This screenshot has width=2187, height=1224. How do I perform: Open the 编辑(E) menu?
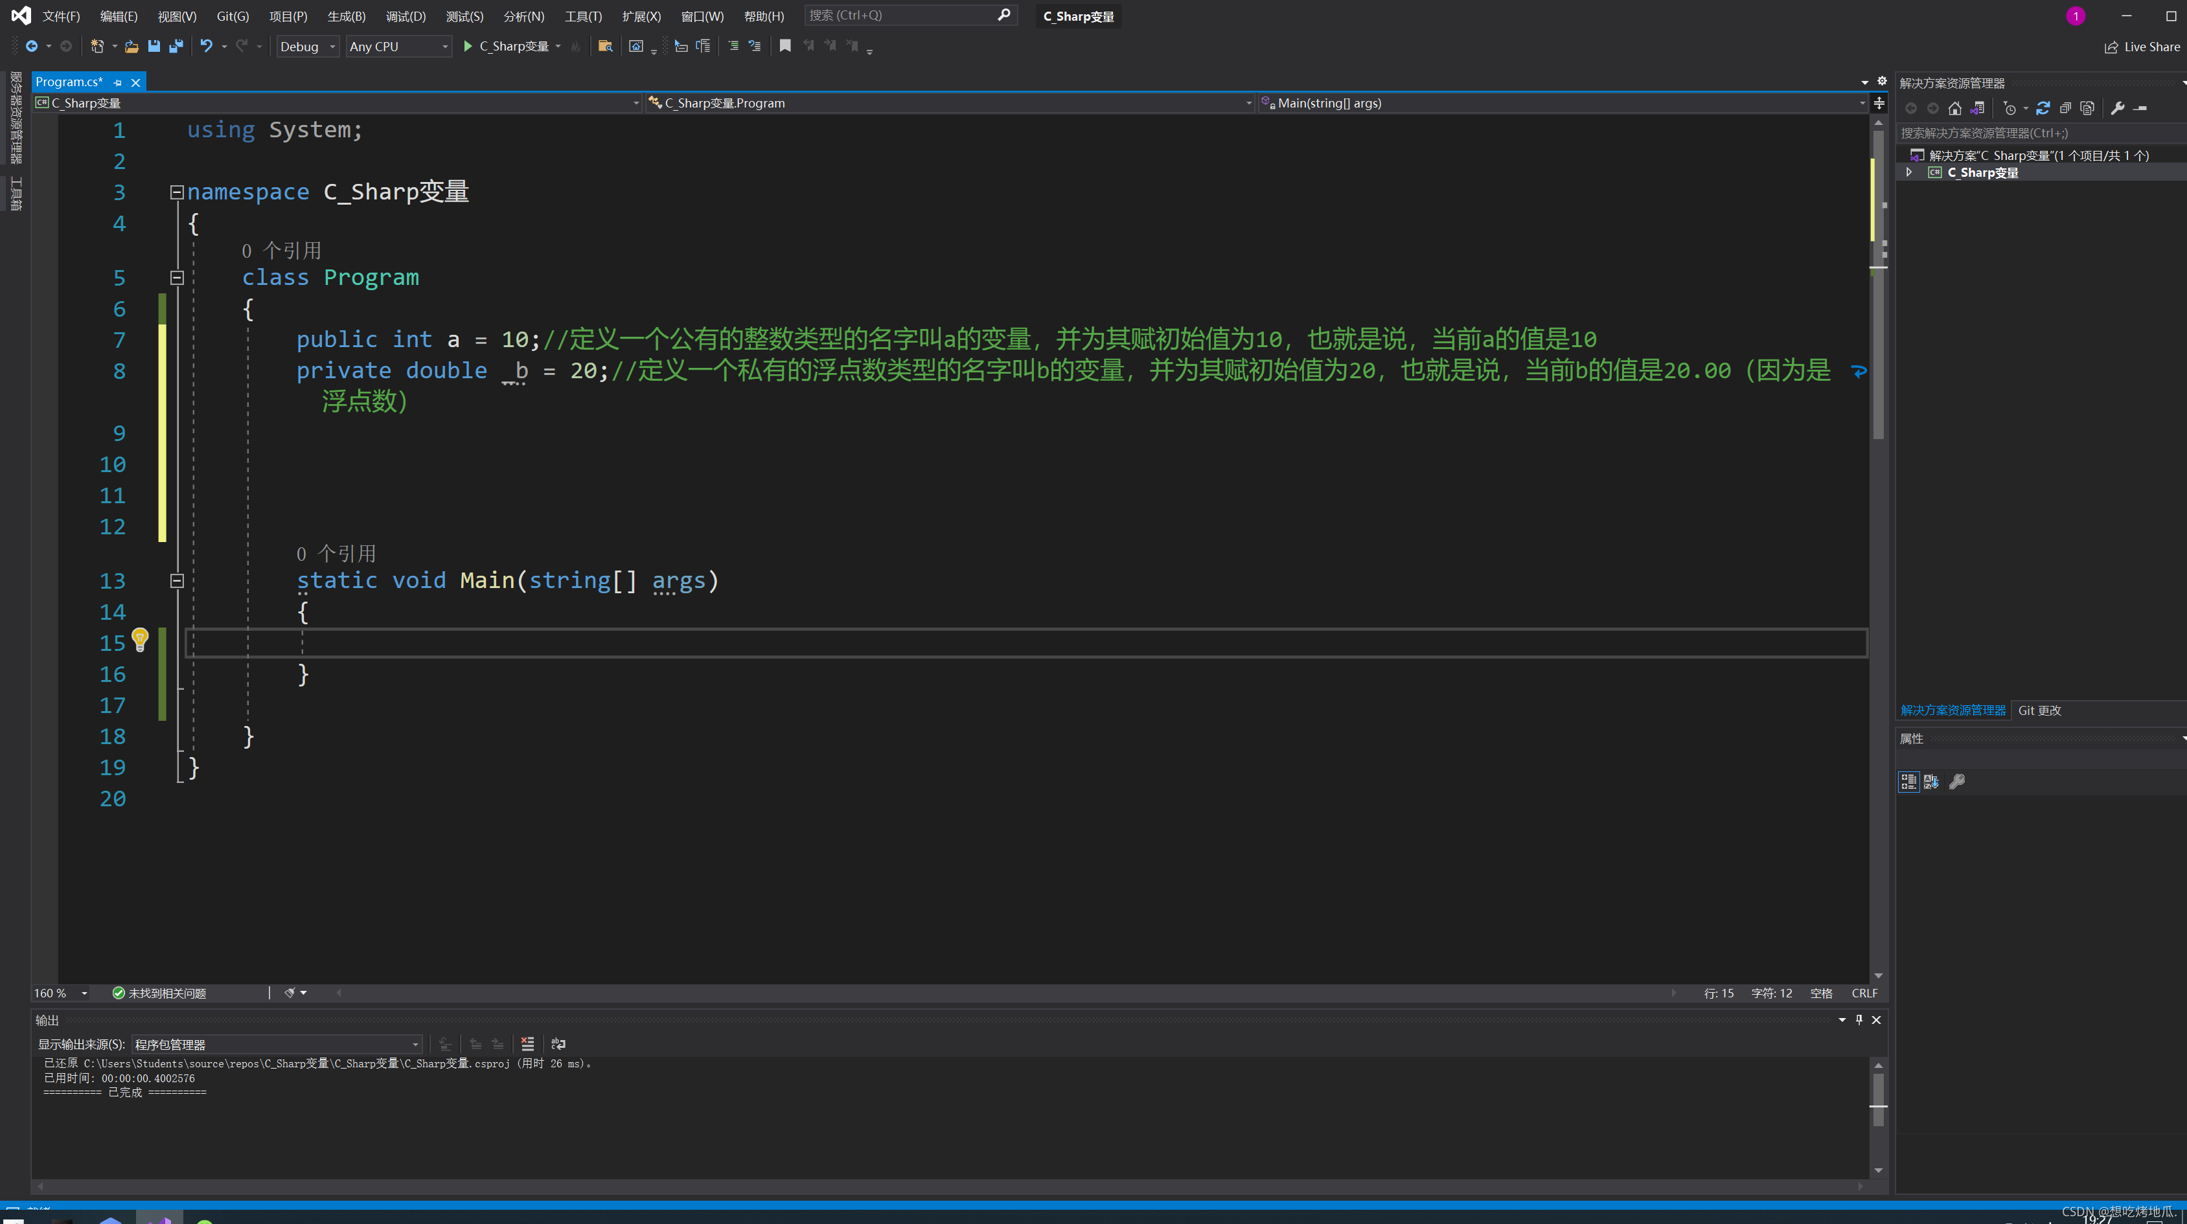(x=118, y=16)
